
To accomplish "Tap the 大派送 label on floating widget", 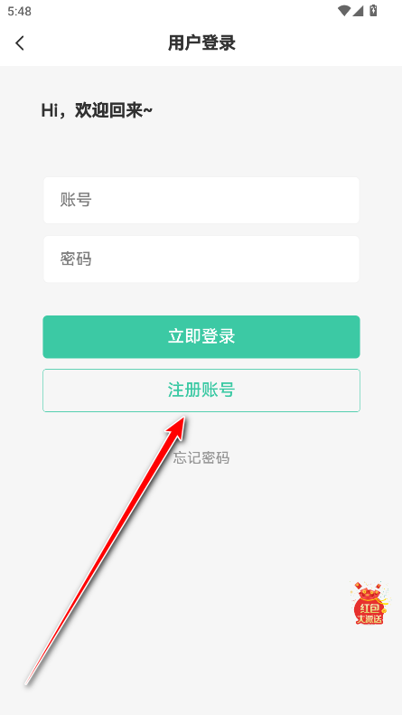I will coord(369,619).
